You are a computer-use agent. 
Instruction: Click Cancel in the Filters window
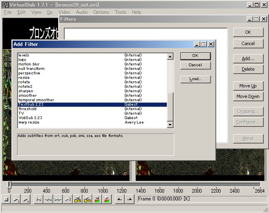tap(248, 43)
